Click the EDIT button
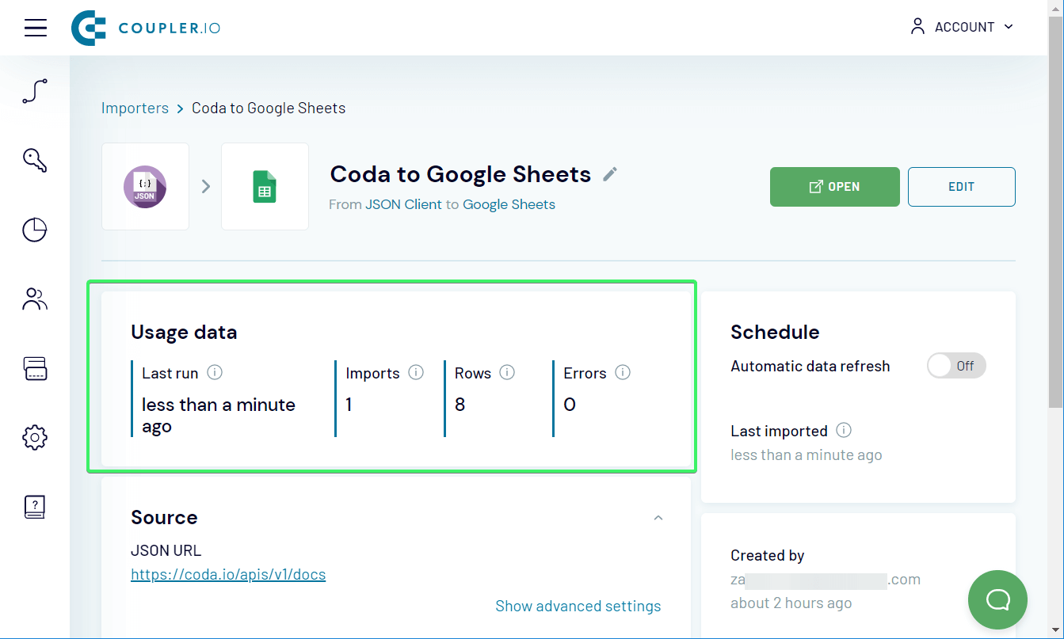 point(961,187)
